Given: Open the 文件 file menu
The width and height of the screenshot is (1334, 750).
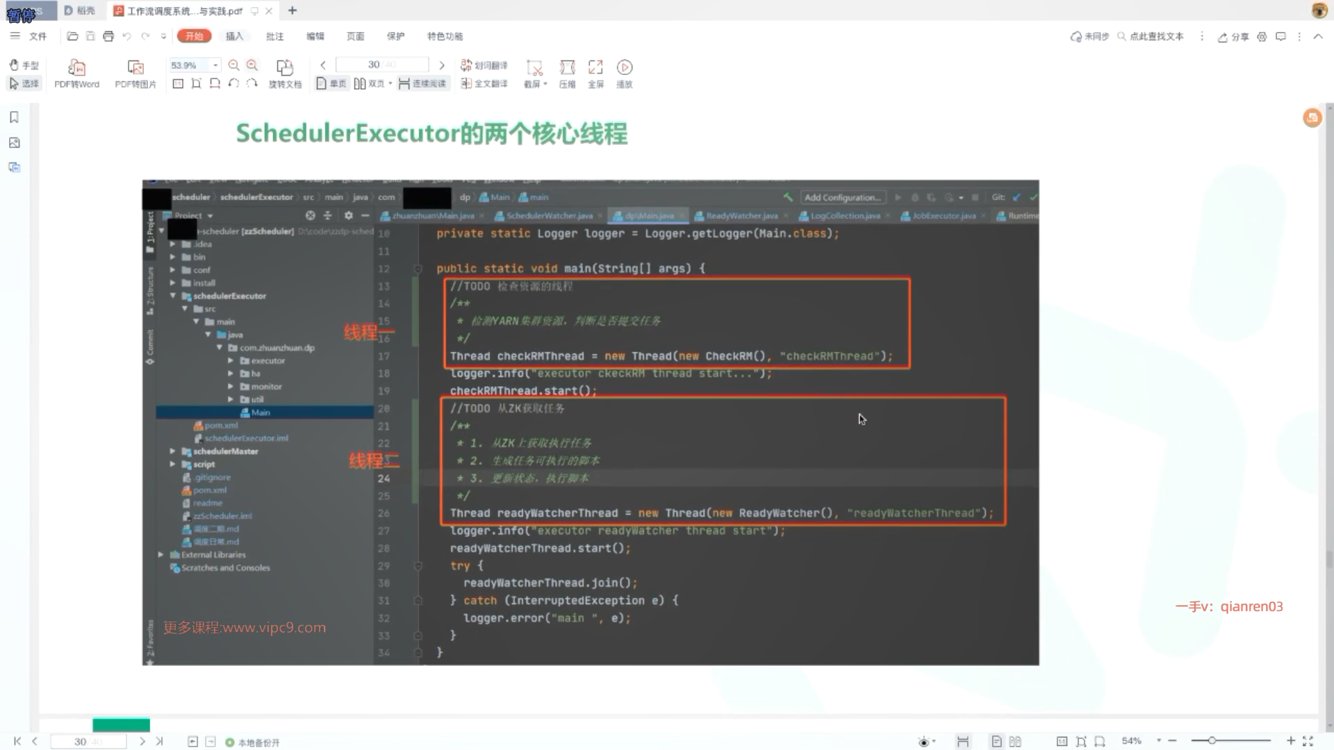Looking at the screenshot, I should tap(38, 36).
